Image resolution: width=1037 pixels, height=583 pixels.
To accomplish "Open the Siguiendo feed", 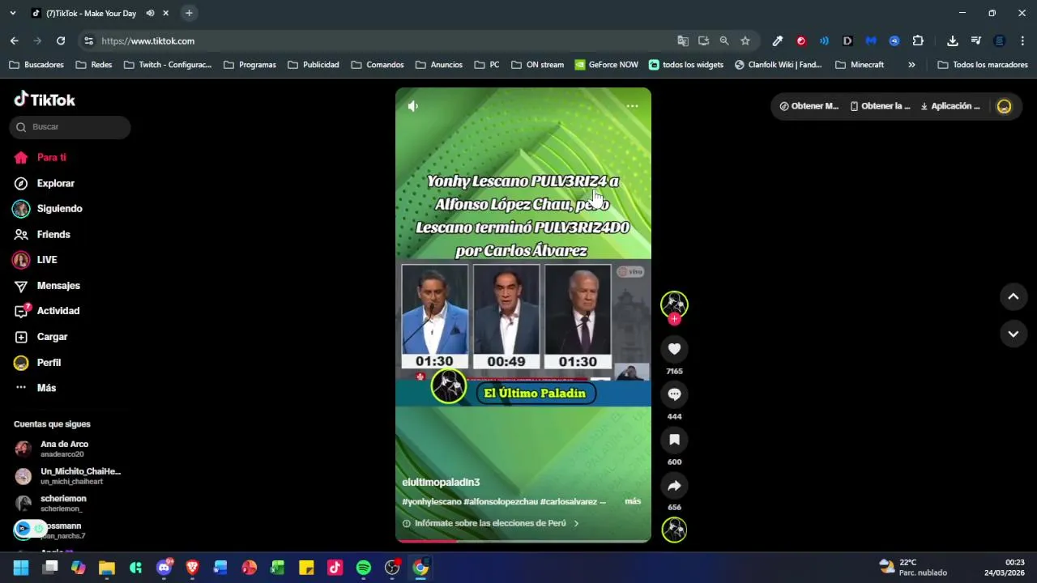I will coord(49,209).
